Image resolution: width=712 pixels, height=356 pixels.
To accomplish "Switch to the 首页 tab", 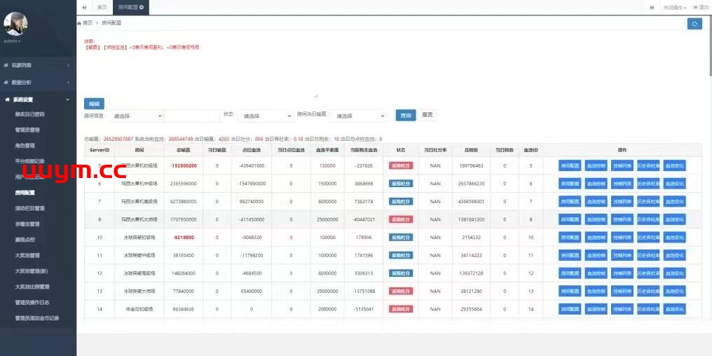I will [x=102, y=7].
